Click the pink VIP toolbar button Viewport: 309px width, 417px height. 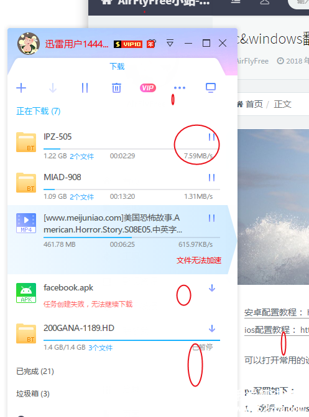click(148, 88)
